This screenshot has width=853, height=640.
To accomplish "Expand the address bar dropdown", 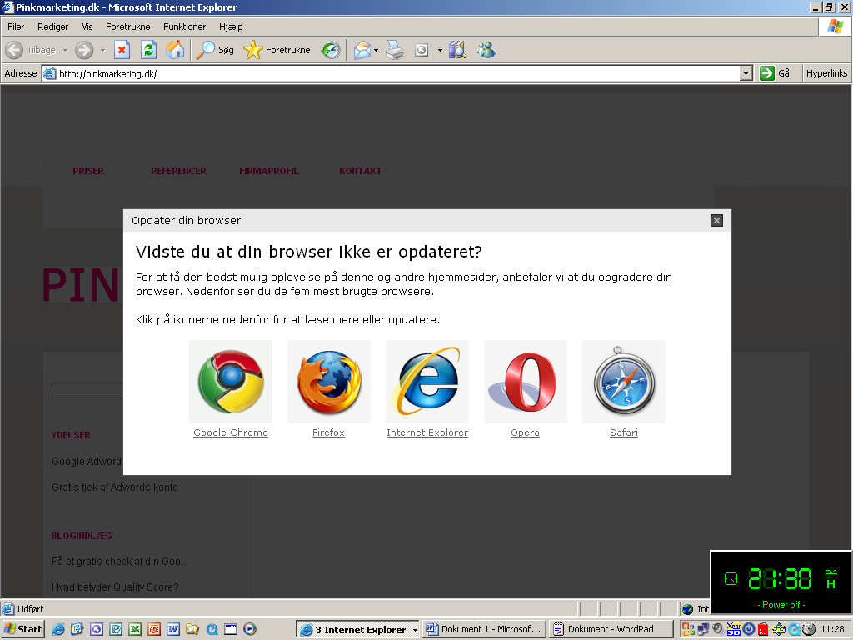I will click(x=746, y=73).
